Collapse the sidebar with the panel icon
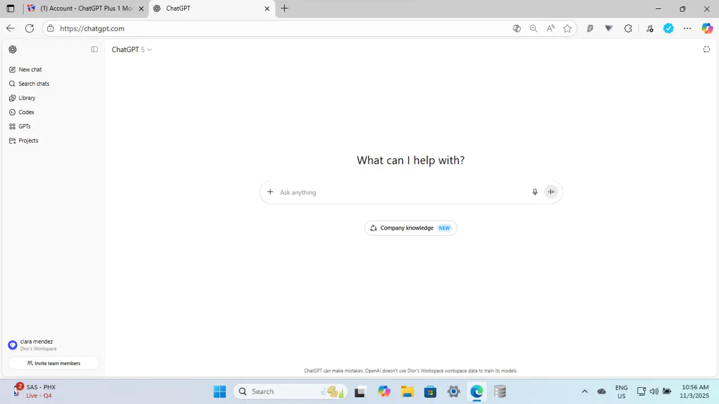Screen dimensions: 719x404 point(94,49)
